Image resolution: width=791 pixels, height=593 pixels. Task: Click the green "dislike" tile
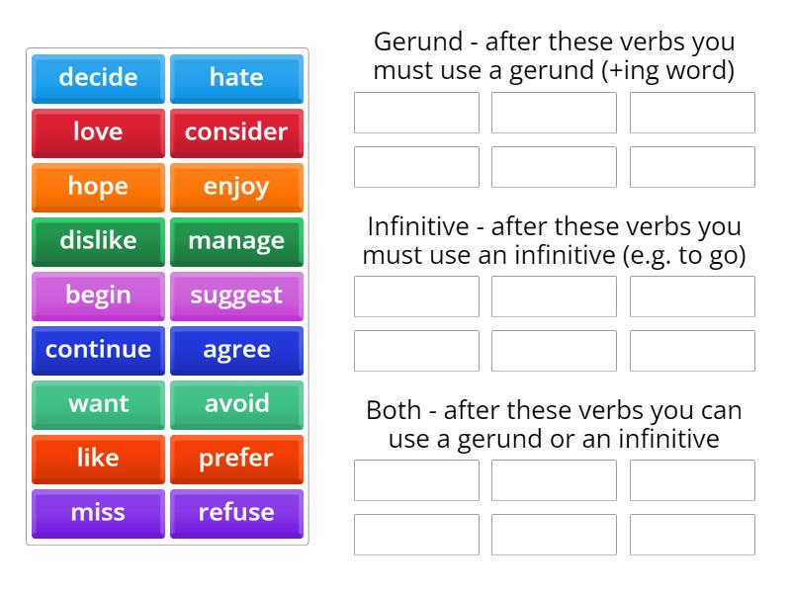(x=97, y=241)
